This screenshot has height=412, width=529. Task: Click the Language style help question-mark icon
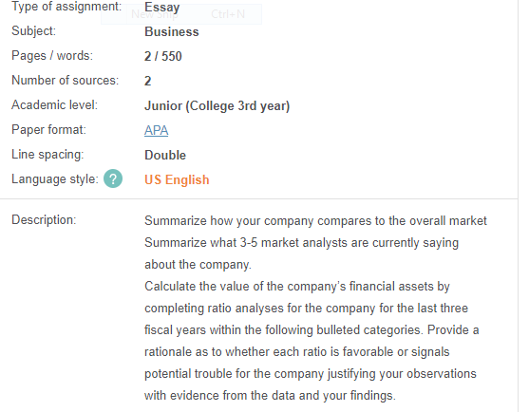(x=113, y=178)
